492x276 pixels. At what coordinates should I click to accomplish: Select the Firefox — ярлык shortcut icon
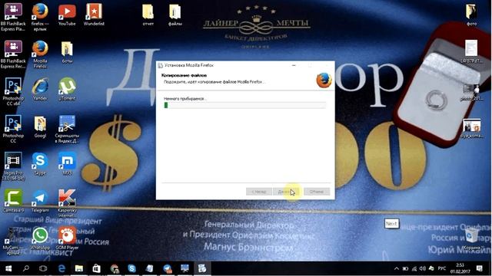point(40,17)
